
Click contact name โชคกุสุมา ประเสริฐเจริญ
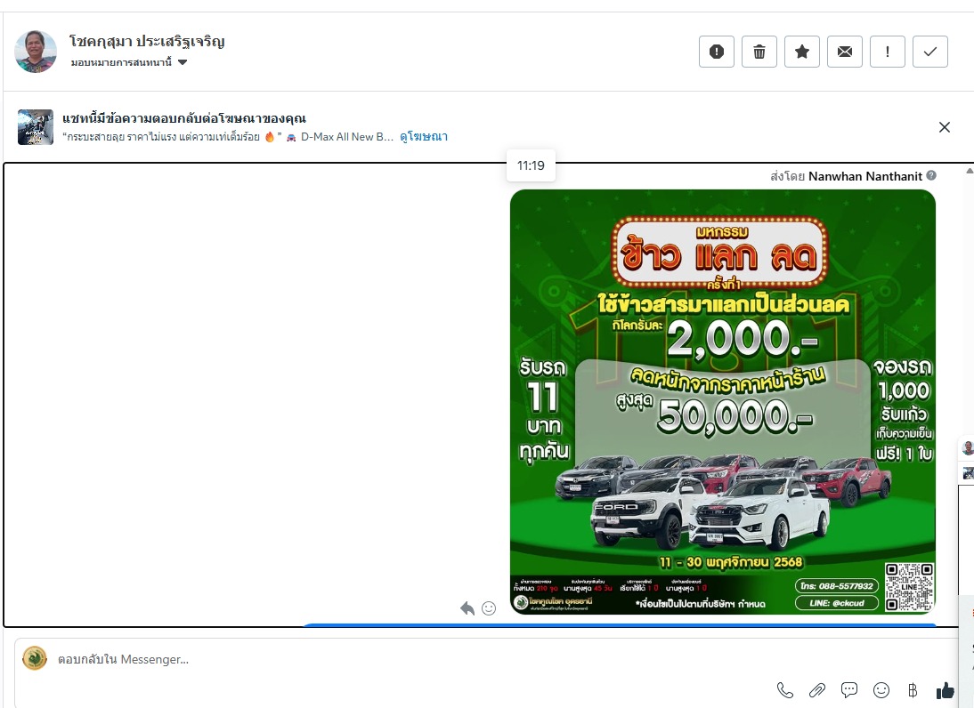(147, 42)
